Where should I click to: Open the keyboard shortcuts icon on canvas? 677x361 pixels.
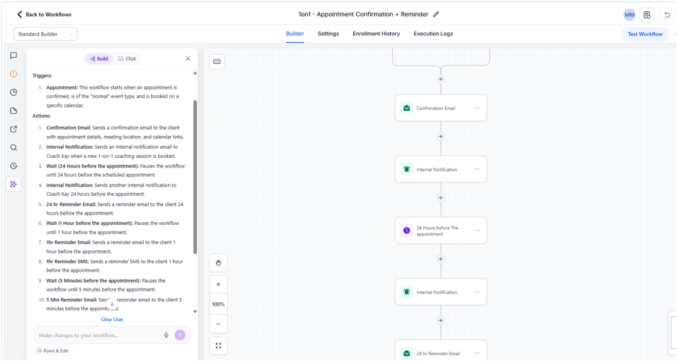click(217, 62)
